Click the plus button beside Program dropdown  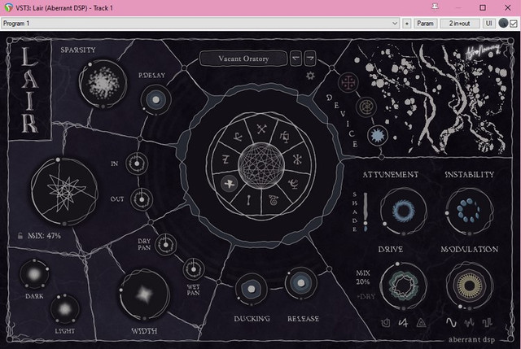407,24
